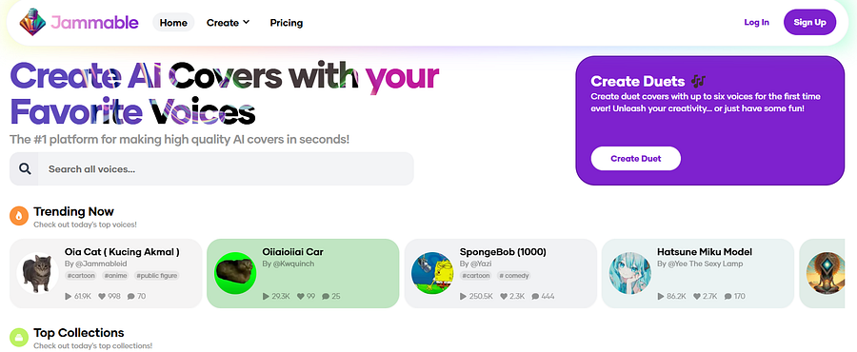This screenshot has height=352, width=857.
Task: Select the #comedy tag on SpongeBob card
Action: click(x=513, y=276)
